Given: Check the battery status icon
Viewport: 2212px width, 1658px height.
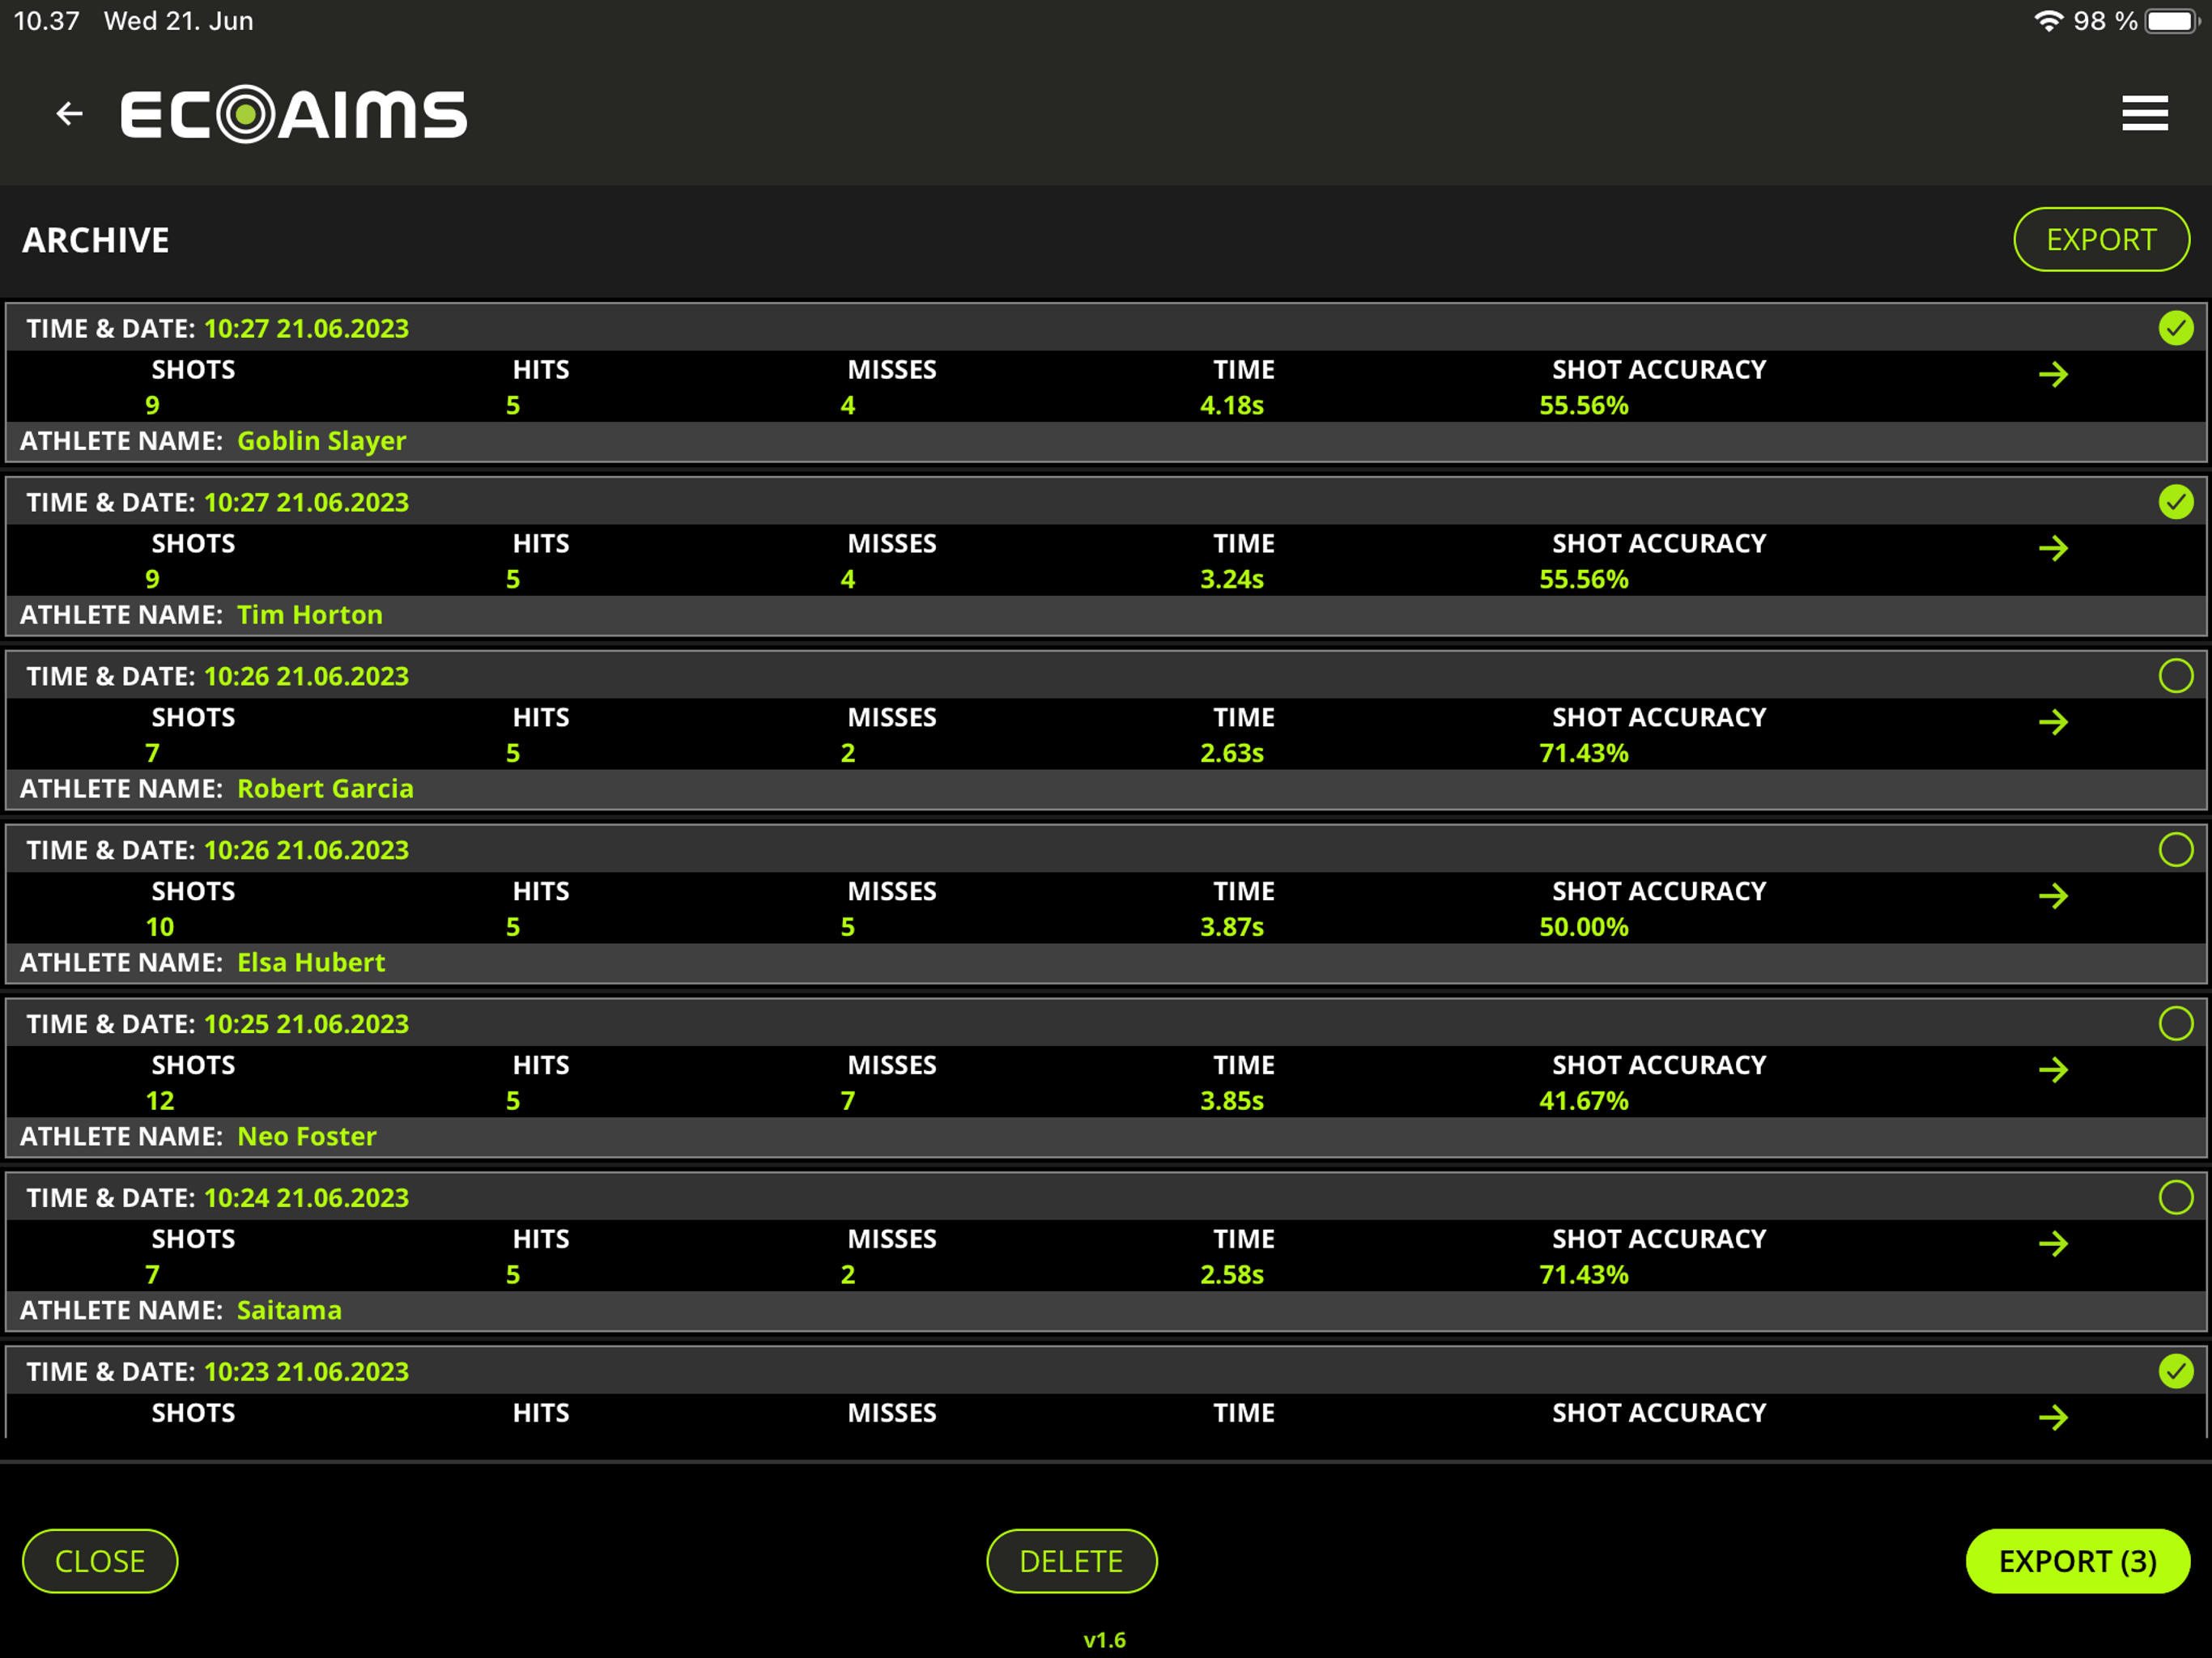Looking at the screenshot, I should point(2172,21).
